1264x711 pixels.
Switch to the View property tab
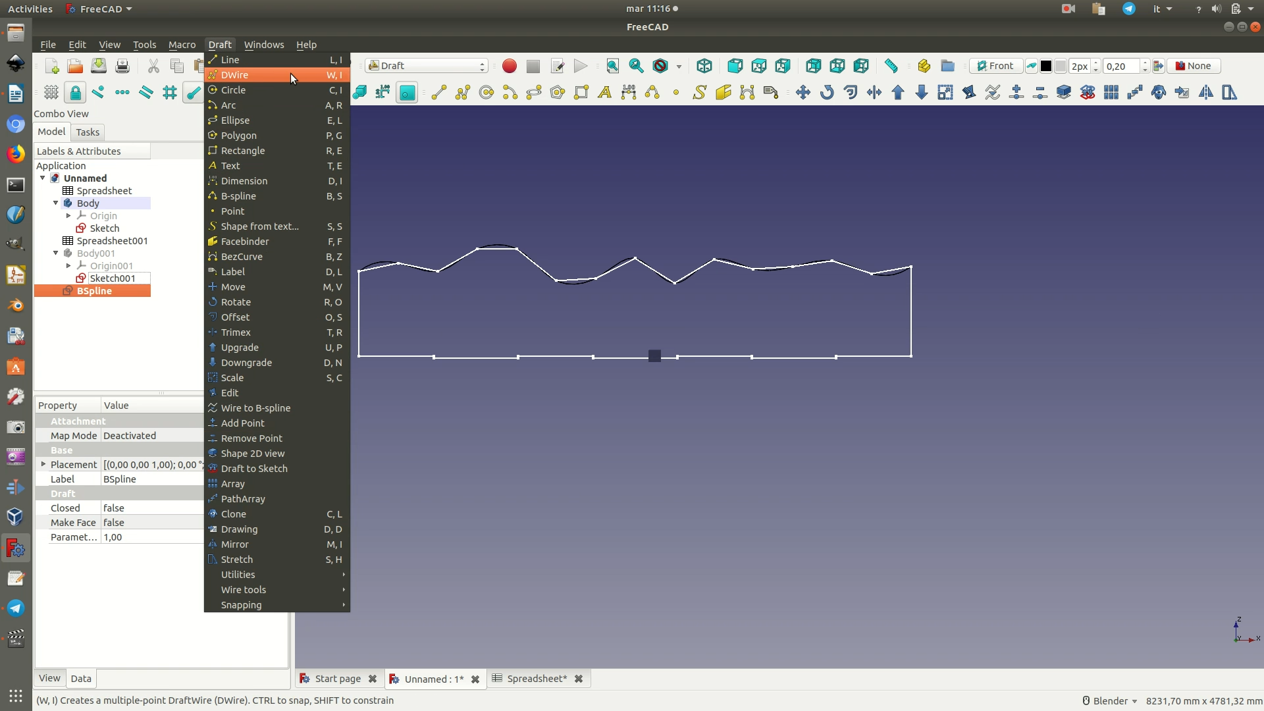[x=49, y=678]
